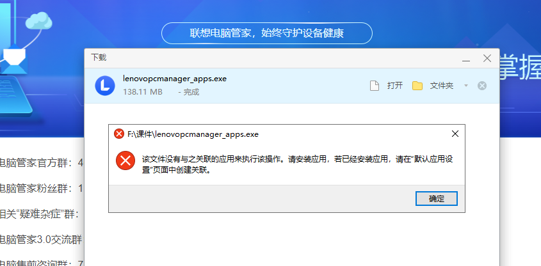Screen dimensions: 541x266
Task: Click the blank file icon beside 打开
Action: point(375,86)
